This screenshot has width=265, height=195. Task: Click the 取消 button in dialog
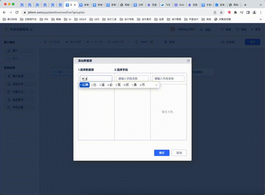179,153
